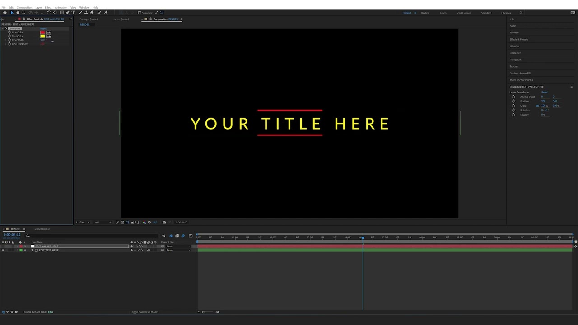Screen dimensions: 578x325
Task: Click the Text Color eyedropper icon
Action: 48,36
